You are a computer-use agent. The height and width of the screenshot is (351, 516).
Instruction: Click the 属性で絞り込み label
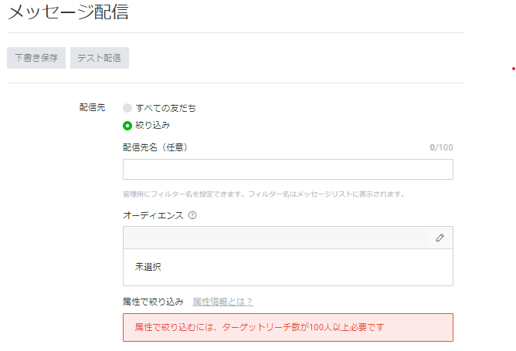pyautogui.click(x=153, y=302)
